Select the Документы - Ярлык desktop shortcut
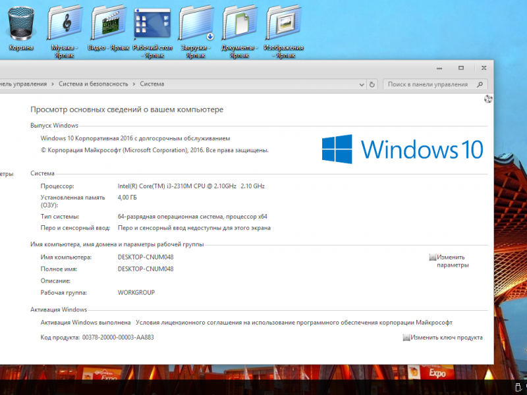This screenshot has width=527, height=395. [240, 32]
